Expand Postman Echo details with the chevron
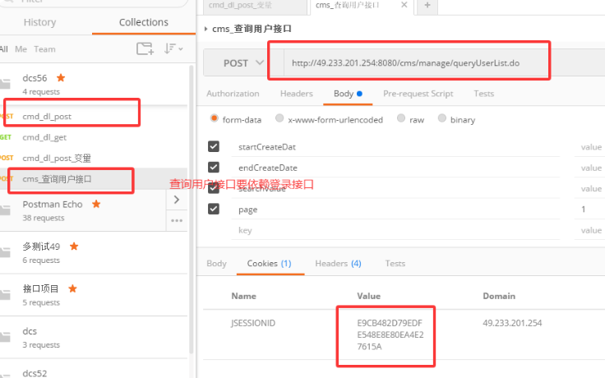The image size is (605, 378). pos(177,200)
